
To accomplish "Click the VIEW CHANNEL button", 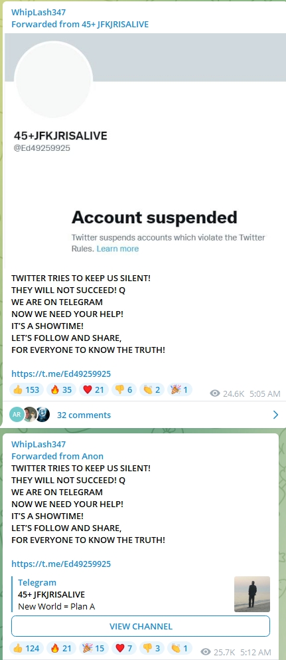I will 141,626.
